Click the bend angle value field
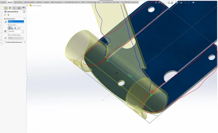The width and height of the screenshot is (218, 133). click(x=15, y=32)
